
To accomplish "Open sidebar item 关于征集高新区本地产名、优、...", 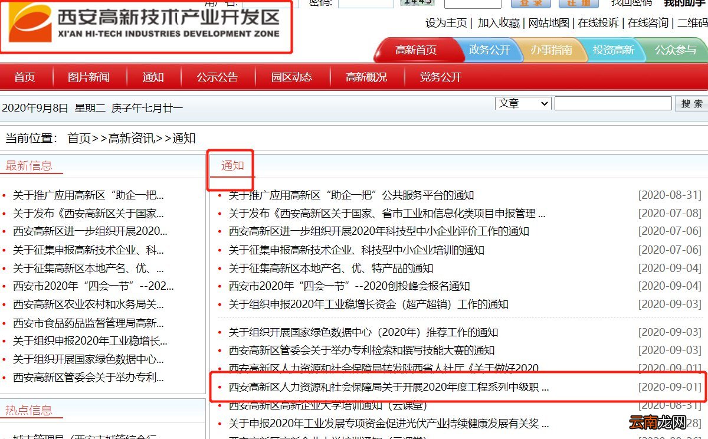I will tap(88, 268).
